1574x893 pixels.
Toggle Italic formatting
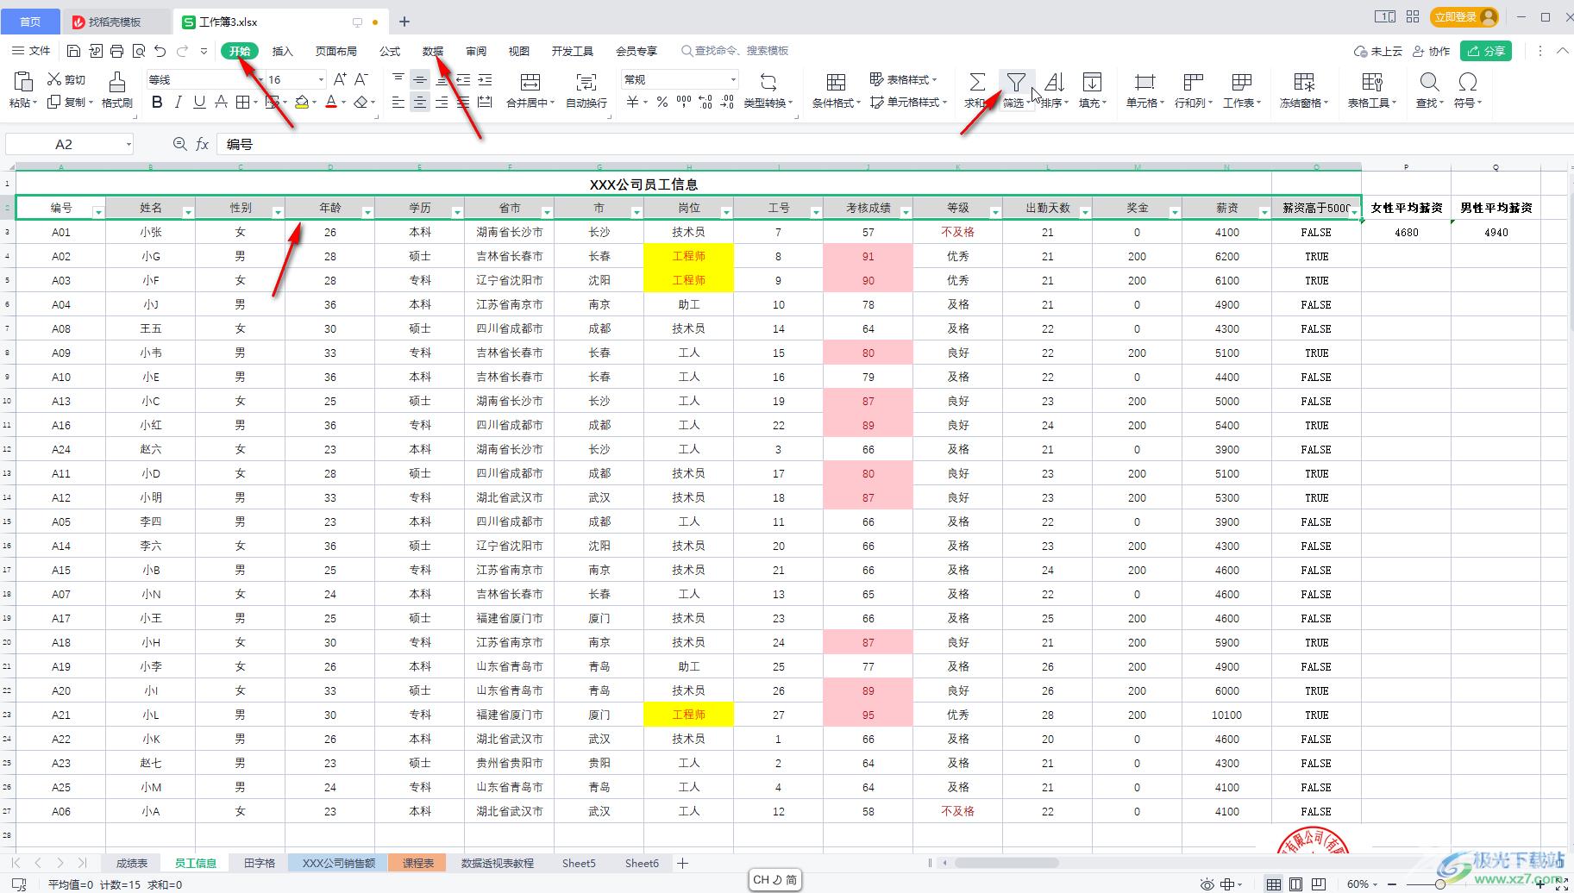tap(179, 102)
